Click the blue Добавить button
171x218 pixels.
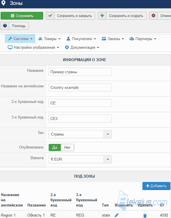(x=156, y=186)
